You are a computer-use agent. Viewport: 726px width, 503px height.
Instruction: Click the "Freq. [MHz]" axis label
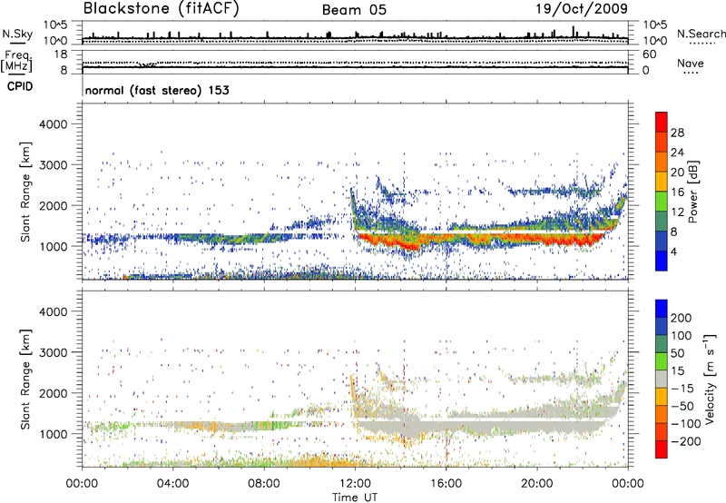[16, 62]
